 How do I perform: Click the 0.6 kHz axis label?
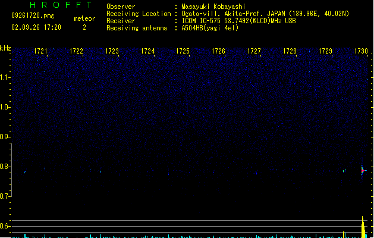click(x=5, y=226)
